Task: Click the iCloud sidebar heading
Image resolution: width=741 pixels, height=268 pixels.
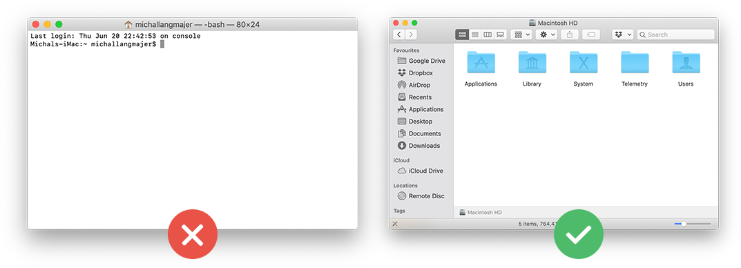Action: point(401,160)
